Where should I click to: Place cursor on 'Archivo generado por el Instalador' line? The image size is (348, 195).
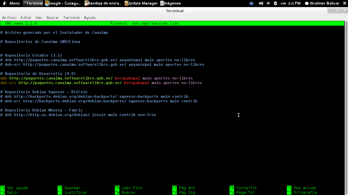[54, 32]
